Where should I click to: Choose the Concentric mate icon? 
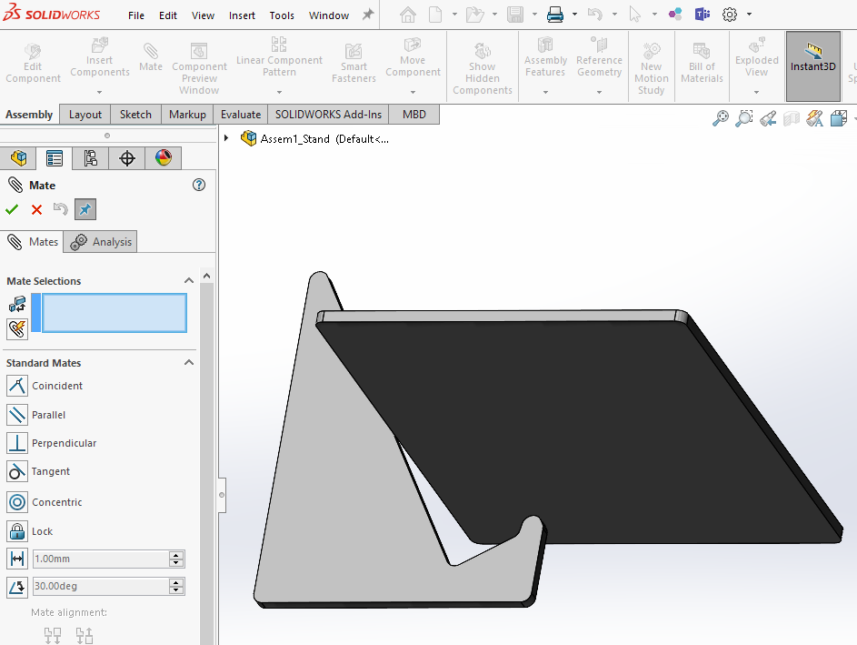[17, 502]
